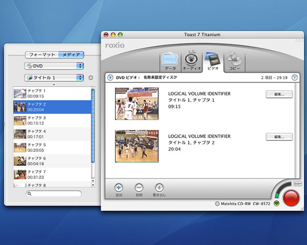Open the DVD format selector above burn button
Viewport: 307px width, 245px height.
pos(297,184)
